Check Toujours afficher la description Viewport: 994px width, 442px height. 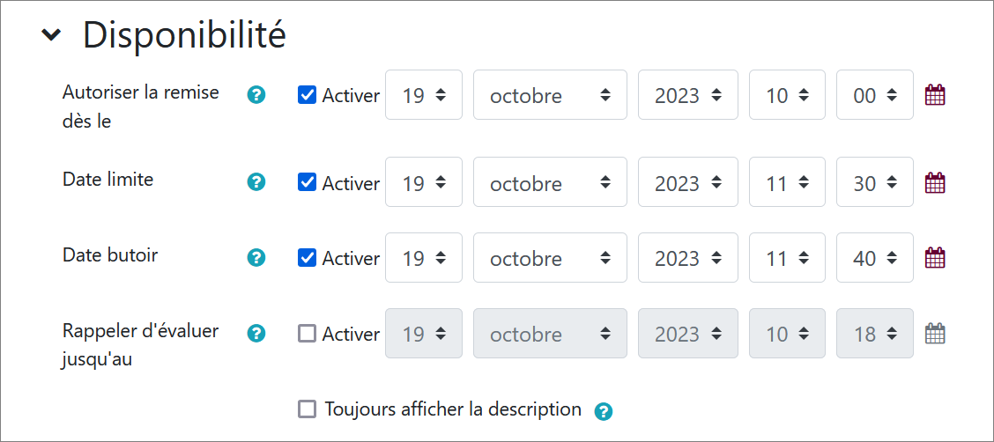click(308, 409)
